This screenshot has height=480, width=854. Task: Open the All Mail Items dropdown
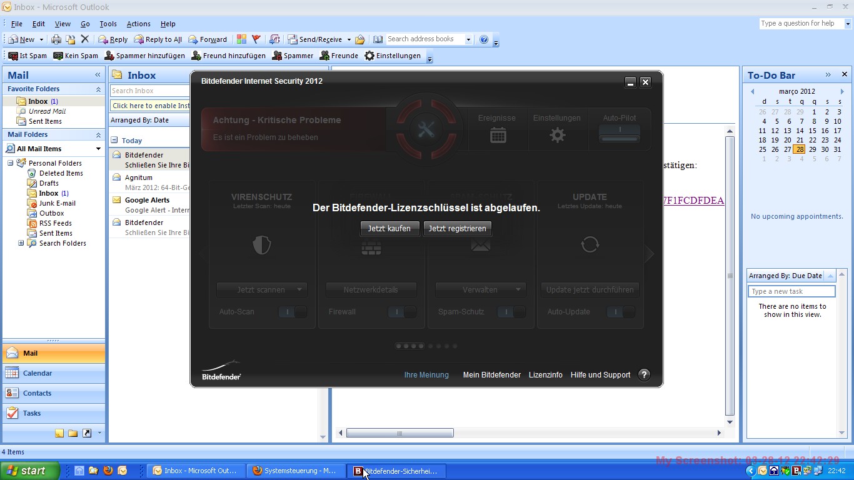(98, 149)
